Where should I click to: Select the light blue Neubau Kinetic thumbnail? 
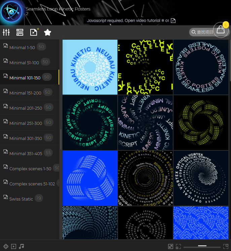pyautogui.click(x=90, y=67)
